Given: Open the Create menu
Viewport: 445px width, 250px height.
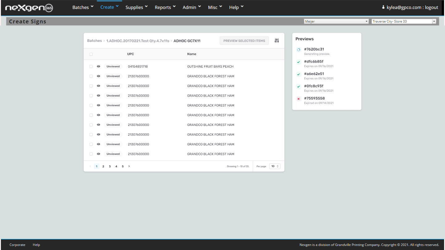Looking at the screenshot, I should click(x=109, y=7).
